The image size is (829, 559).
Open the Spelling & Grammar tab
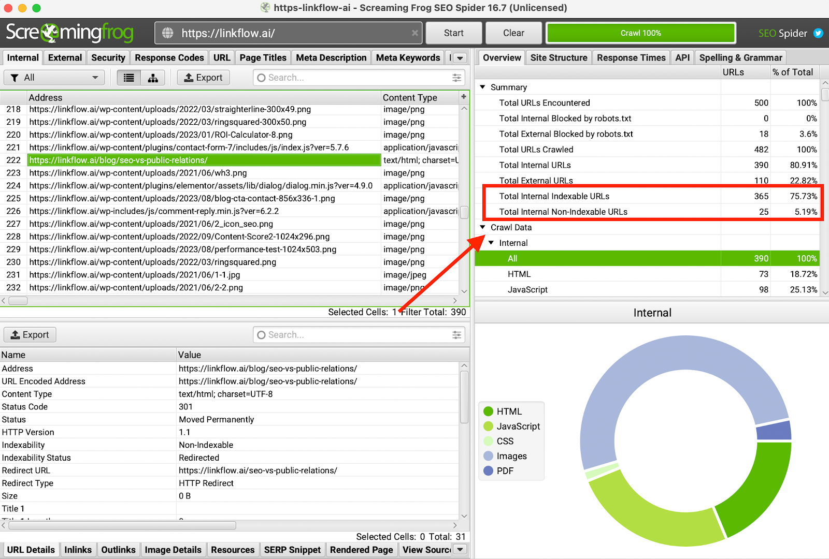pyautogui.click(x=740, y=57)
